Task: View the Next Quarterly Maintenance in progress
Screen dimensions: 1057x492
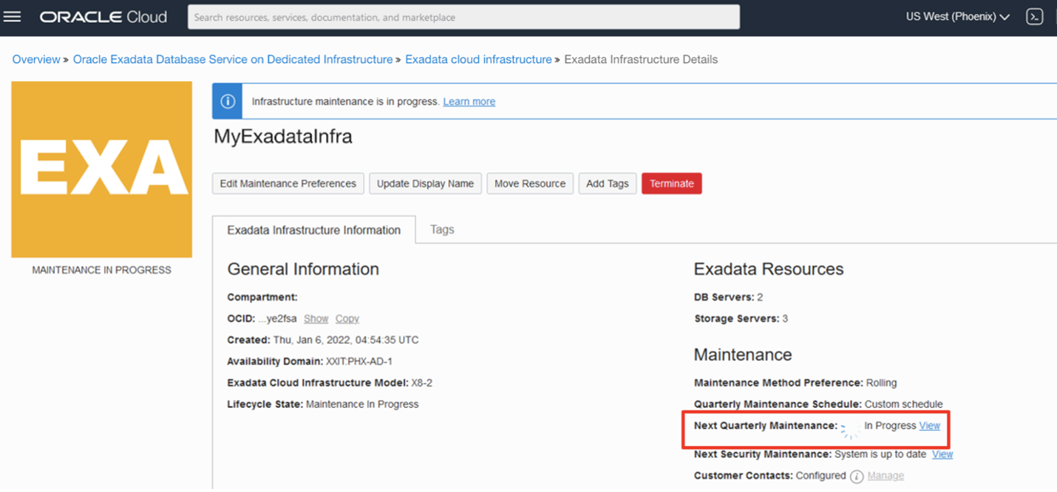Action: click(x=930, y=426)
